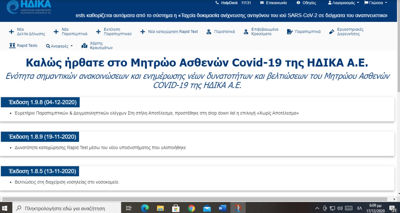Open the Παραπεμπτικά menu item
The width and height of the screenshot is (400, 213).
click(x=304, y=32)
